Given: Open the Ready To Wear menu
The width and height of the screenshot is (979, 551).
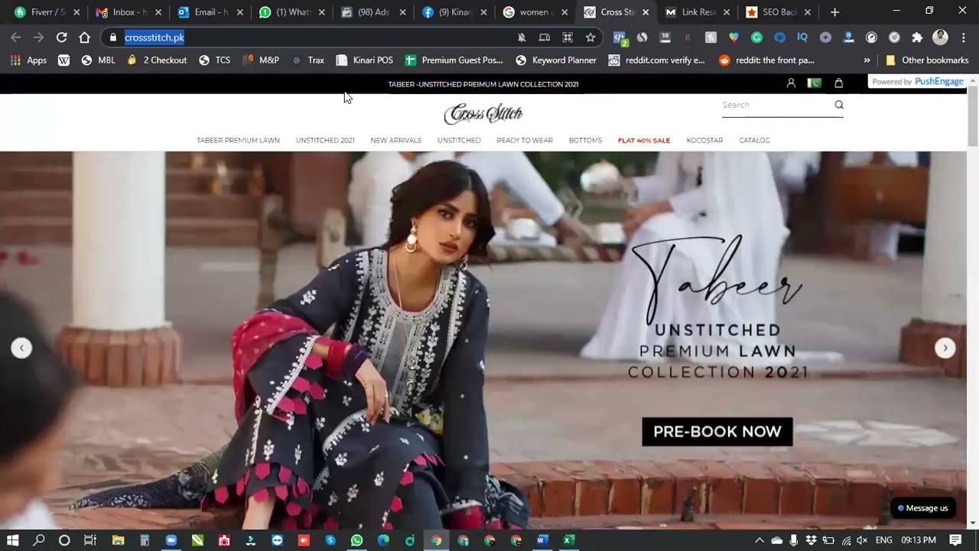Looking at the screenshot, I should pos(525,140).
